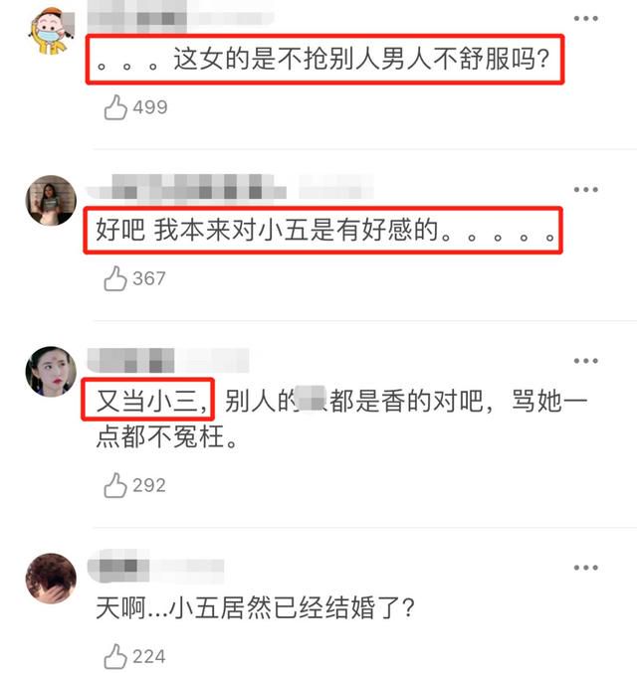Open more options for fourth comment

(x=586, y=568)
